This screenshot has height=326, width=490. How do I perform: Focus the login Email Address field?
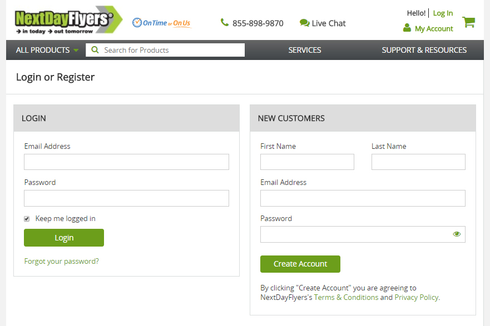pos(126,162)
